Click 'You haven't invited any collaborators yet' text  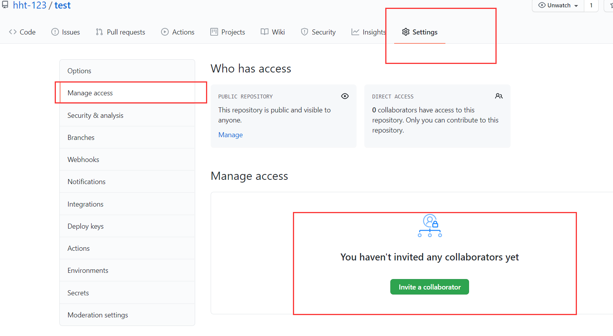tap(429, 257)
